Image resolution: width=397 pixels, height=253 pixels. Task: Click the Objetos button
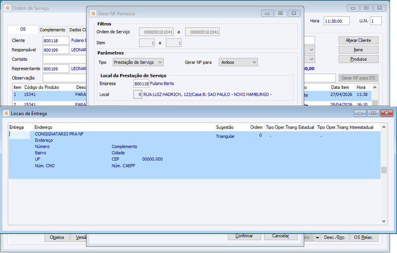tap(57, 238)
